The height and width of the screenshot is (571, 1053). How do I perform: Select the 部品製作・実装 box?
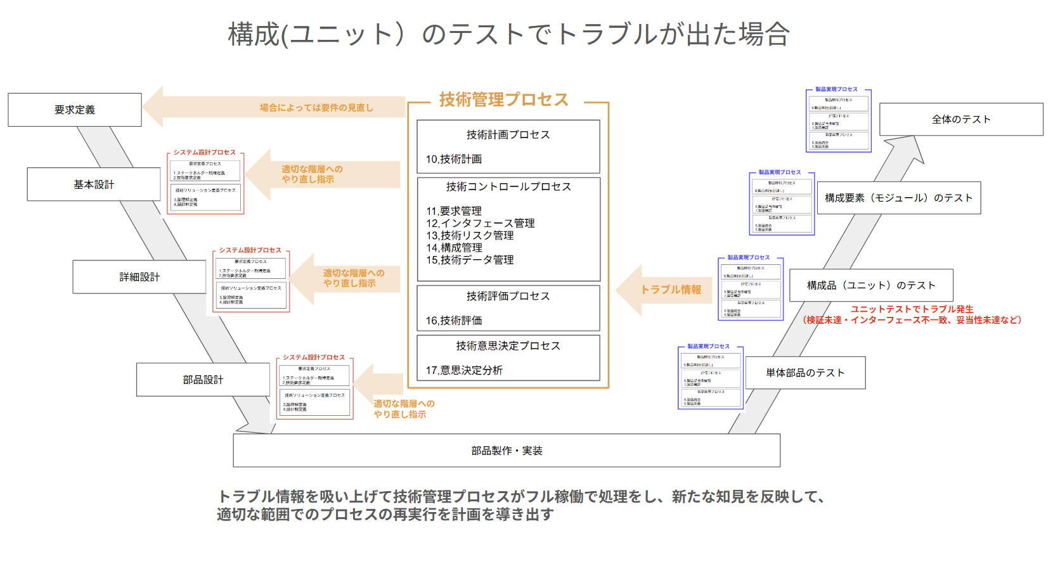(507, 451)
